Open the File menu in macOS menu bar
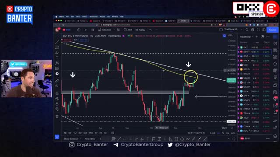Image resolution: width=280 pixels, height=157 pixels. (x=67, y=17)
